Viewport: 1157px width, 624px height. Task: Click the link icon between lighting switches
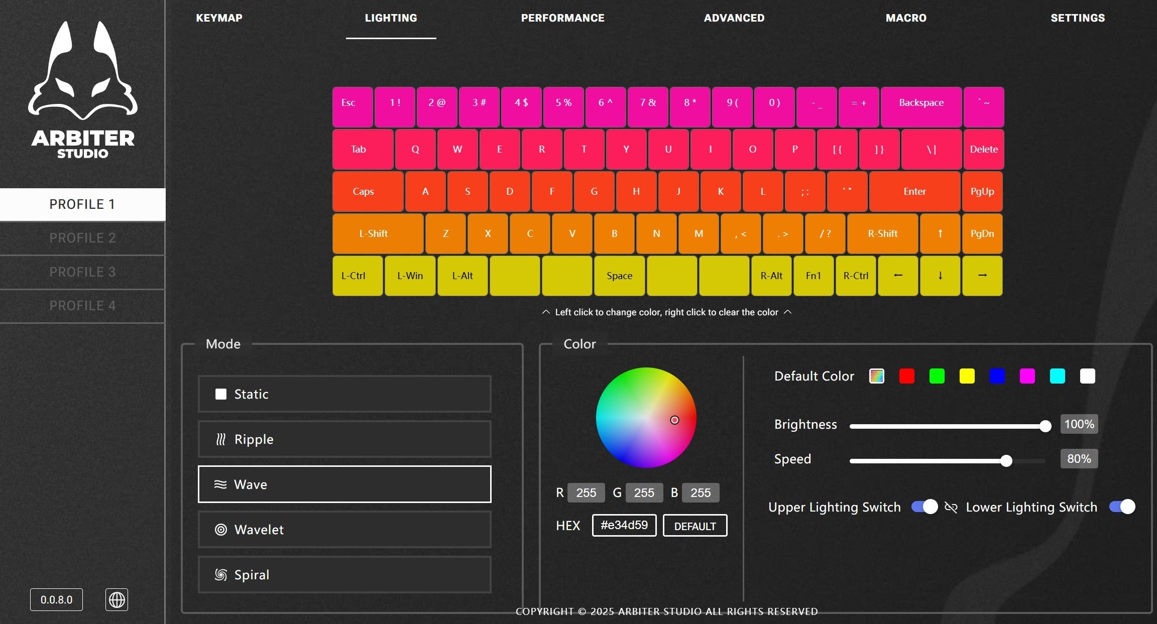[x=951, y=507]
